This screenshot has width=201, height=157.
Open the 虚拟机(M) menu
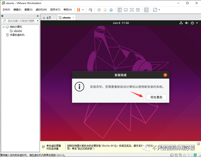[x=41, y=9]
